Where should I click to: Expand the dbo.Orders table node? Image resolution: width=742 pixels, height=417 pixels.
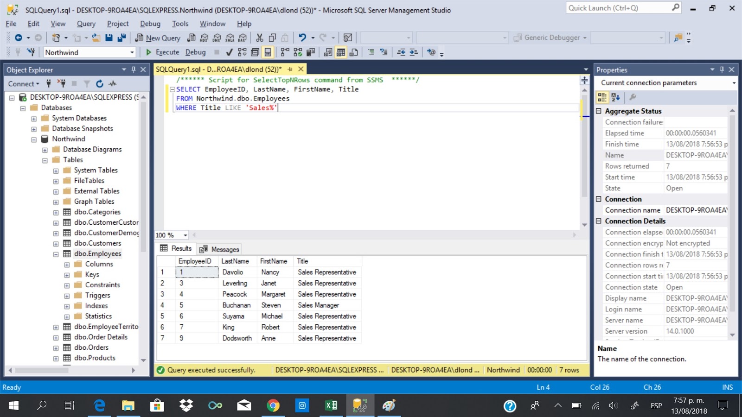[56, 347]
